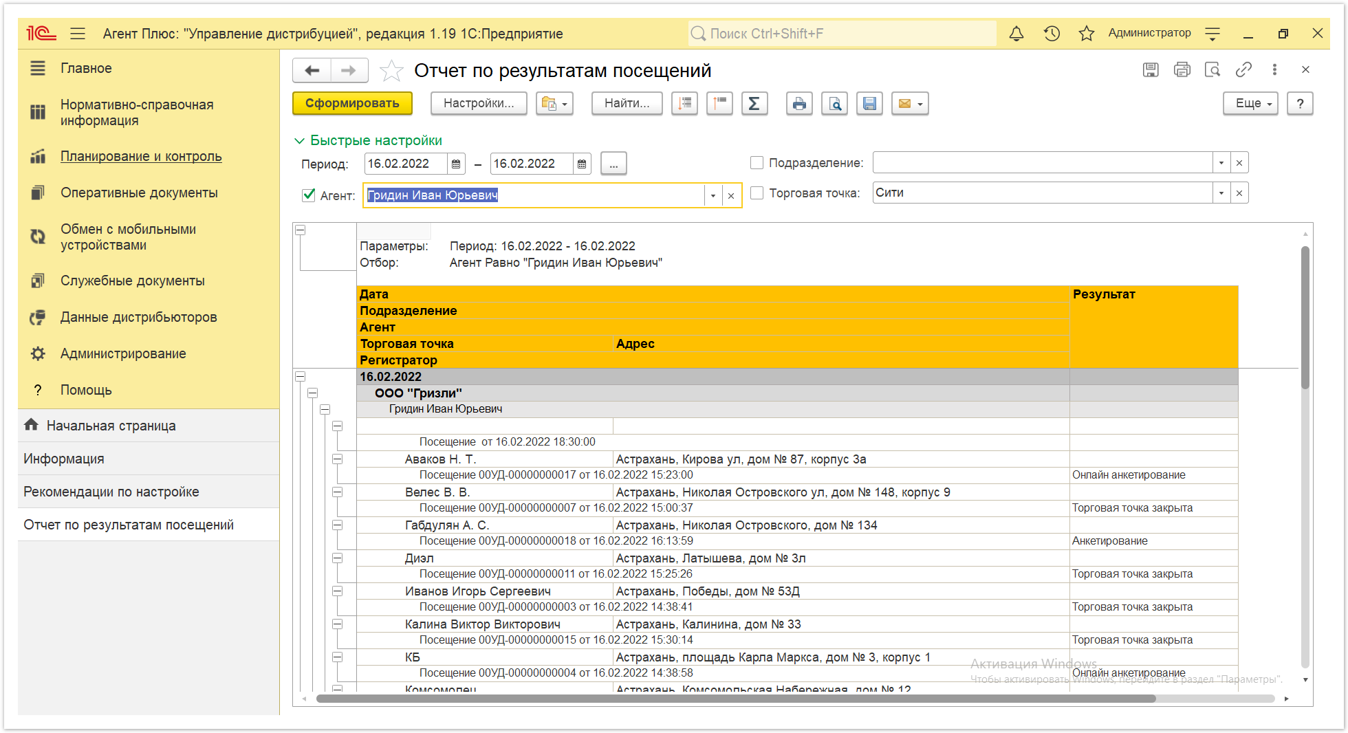The image size is (1348, 733).
Task: Click Сформировать button
Action: (352, 104)
